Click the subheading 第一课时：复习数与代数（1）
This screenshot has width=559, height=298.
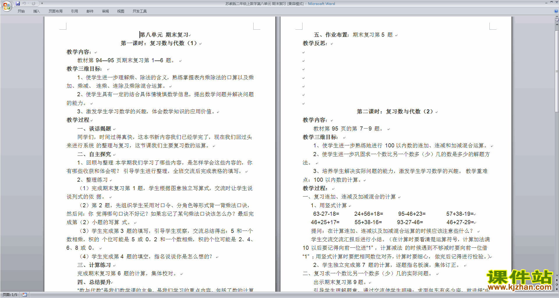coord(159,43)
